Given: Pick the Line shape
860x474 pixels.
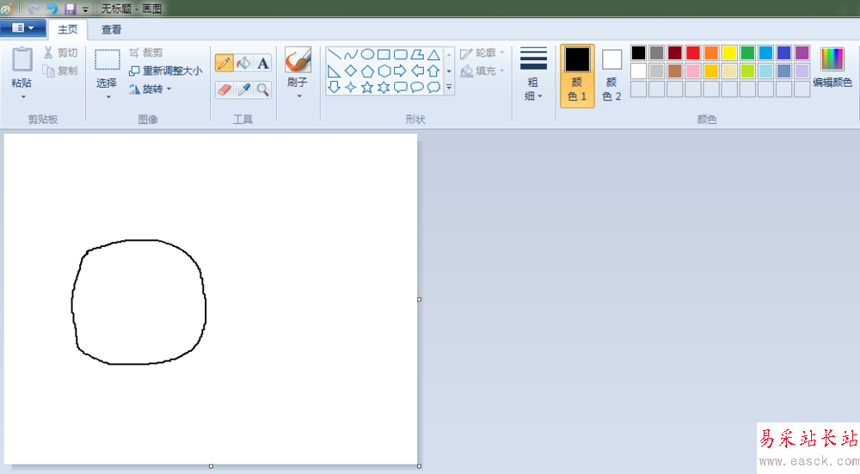Looking at the screenshot, I should point(334,54).
